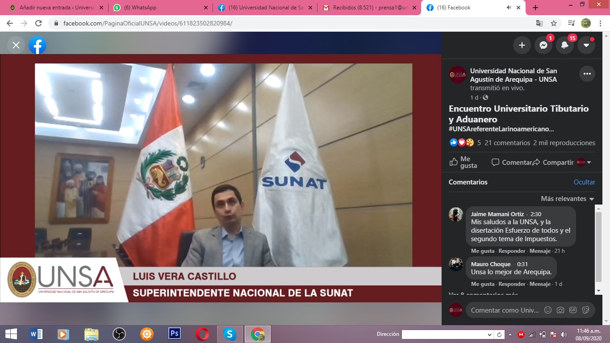This screenshot has width=610, height=343.
Task: Bookmark this page with star icon
Action: point(554,23)
